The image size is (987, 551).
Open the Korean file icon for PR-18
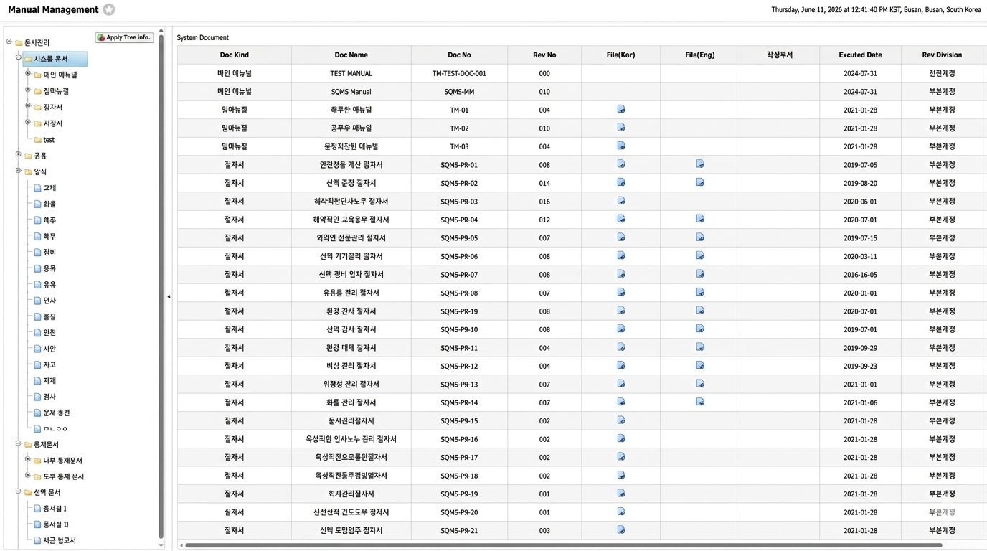click(621, 475)
